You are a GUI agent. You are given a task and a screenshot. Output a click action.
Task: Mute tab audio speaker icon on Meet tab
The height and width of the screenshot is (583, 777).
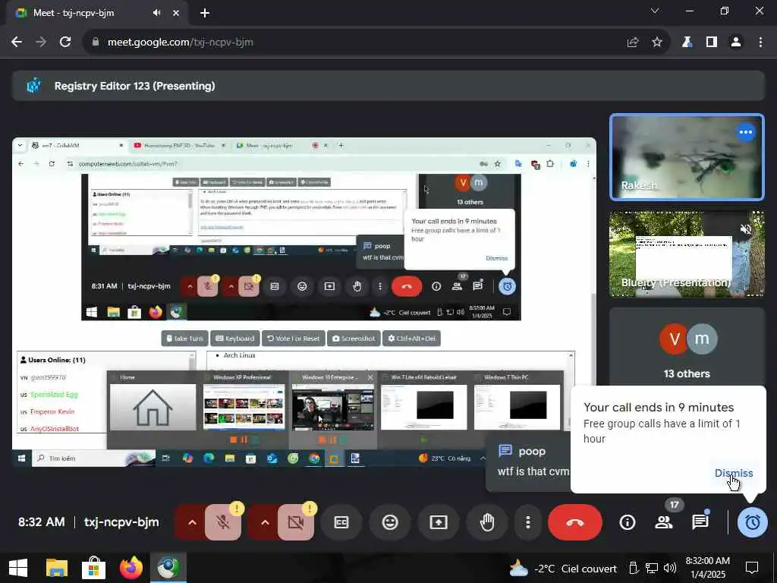(156, 13)
